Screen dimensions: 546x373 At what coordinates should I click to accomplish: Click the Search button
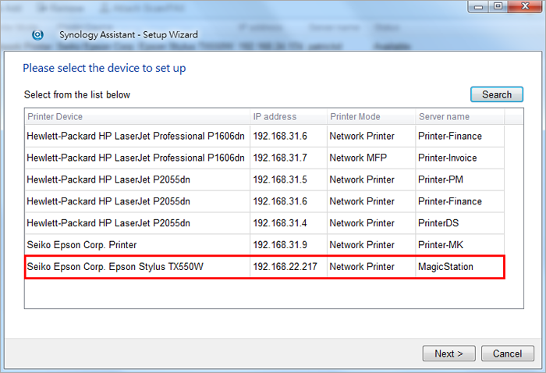[x=496, y=94]
